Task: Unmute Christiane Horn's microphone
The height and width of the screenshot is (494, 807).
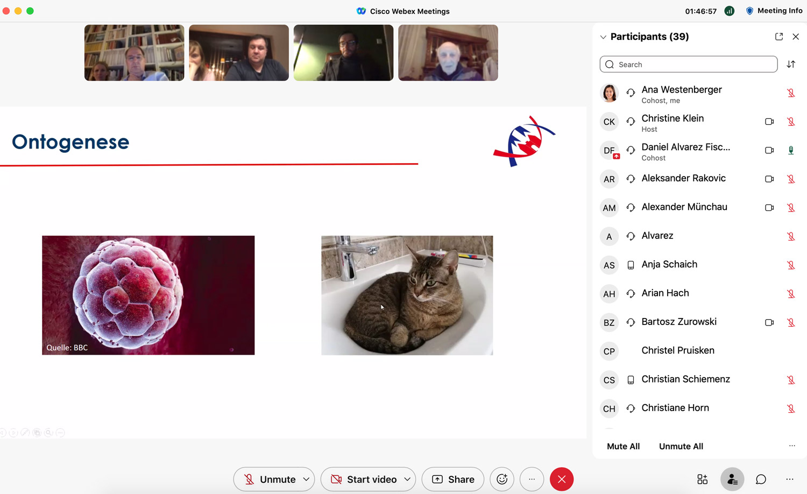Action: (x=791, y=408)
